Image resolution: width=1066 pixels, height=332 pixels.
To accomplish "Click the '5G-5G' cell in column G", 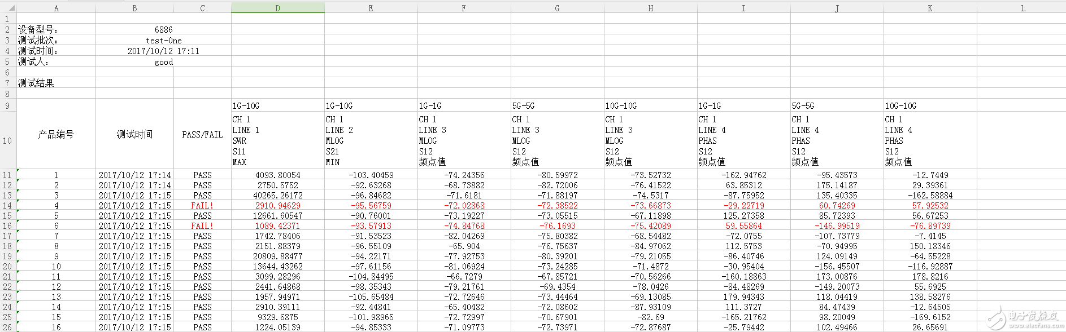I will click(557, 105).
